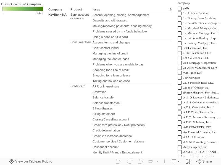Click the Refresh data icon
Screen dimensions: 221x165
coord(150,161)
